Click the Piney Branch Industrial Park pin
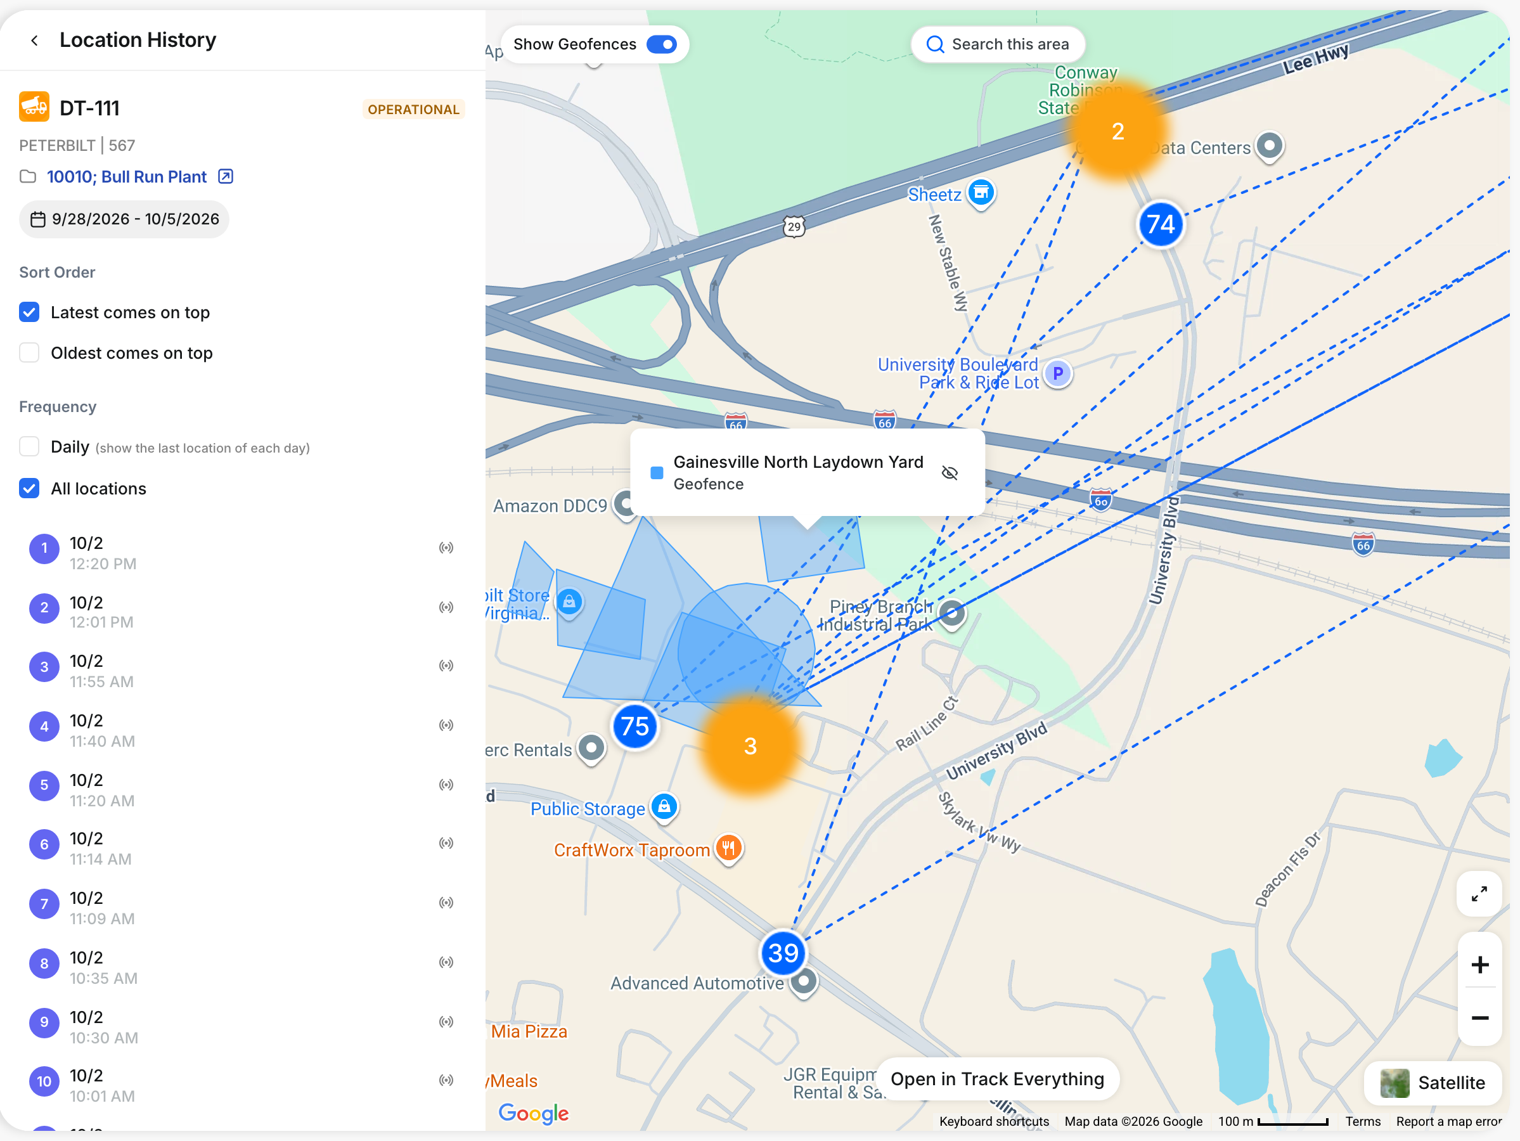This screenshot has width=1520, height=1141. pyautogui.click(x=953, y=613)
